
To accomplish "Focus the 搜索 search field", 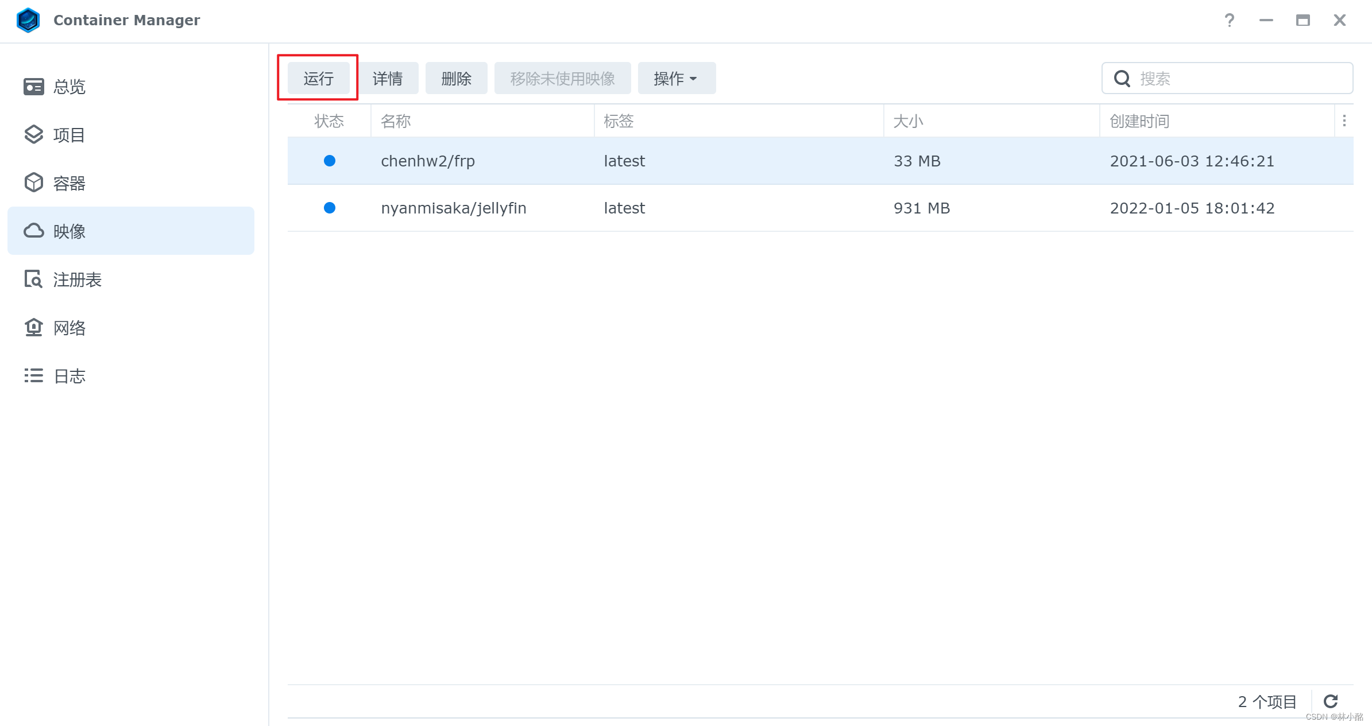I will pyautogui.click(x=1227, y=79).
